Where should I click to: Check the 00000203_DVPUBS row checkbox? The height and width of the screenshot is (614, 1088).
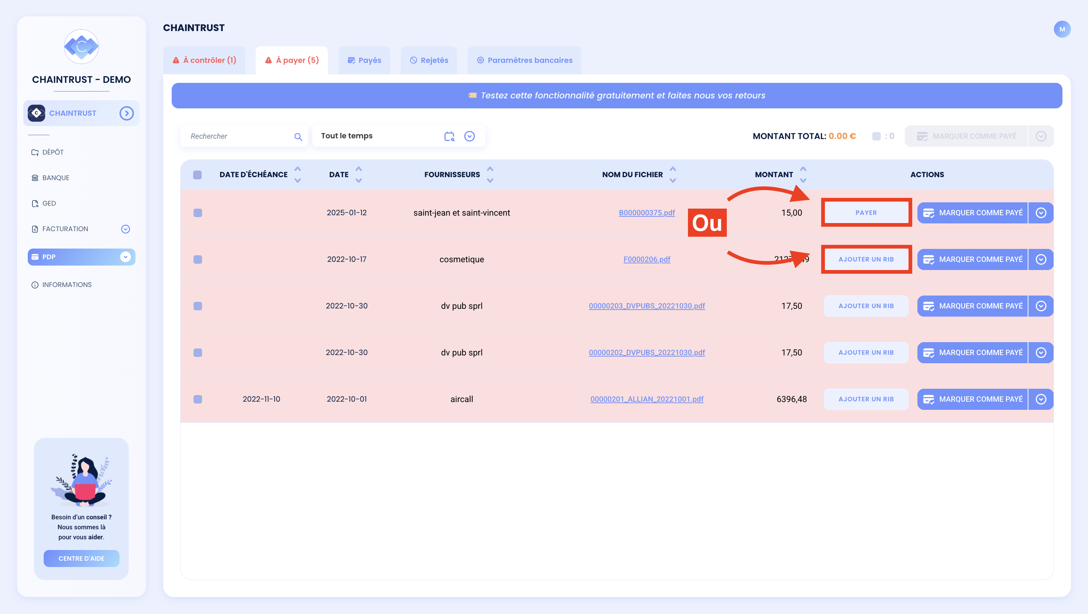coord(198,306)
